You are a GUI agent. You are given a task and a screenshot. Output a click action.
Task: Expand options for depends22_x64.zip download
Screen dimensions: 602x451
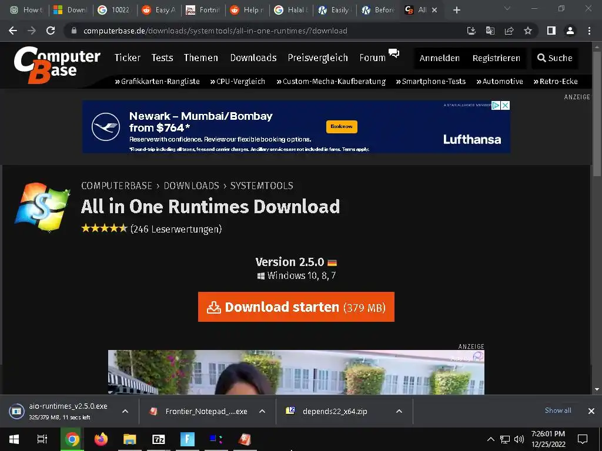(x=399, y=411)
